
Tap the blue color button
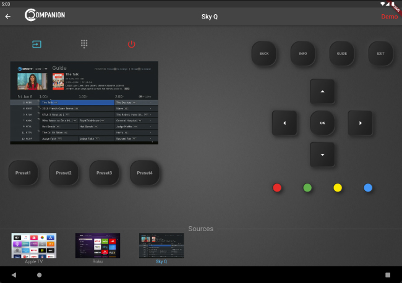pyautogui.click(x=368, y=188)
